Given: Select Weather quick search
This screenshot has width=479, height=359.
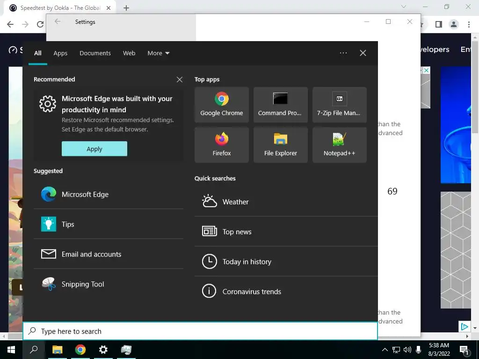Looking at the screenshot, I should [x=286, y=202].
